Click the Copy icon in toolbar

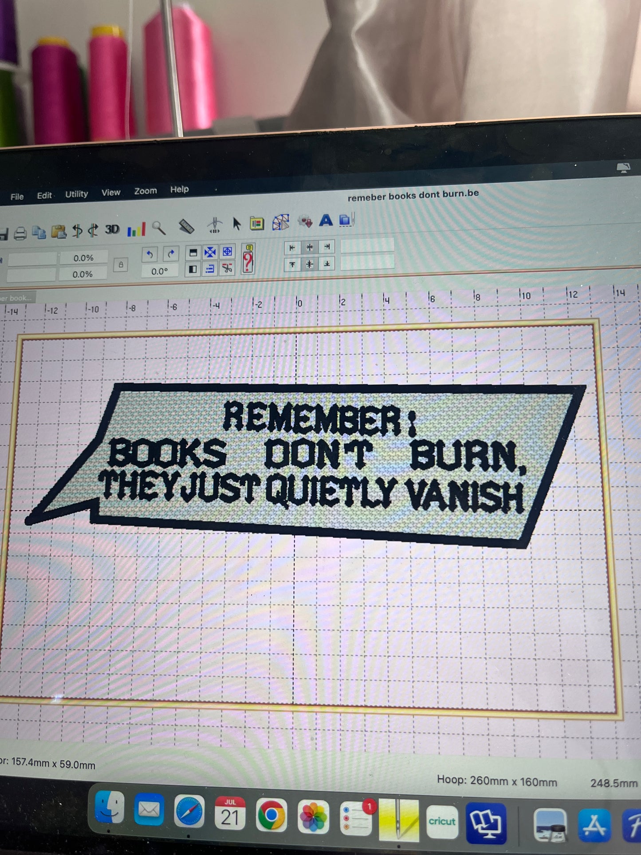[x=39, y=232]
